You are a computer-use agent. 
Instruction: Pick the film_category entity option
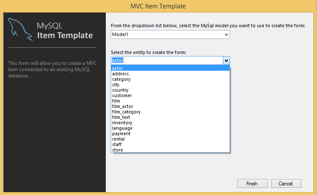pyautogui.click(x=170, y=112)
